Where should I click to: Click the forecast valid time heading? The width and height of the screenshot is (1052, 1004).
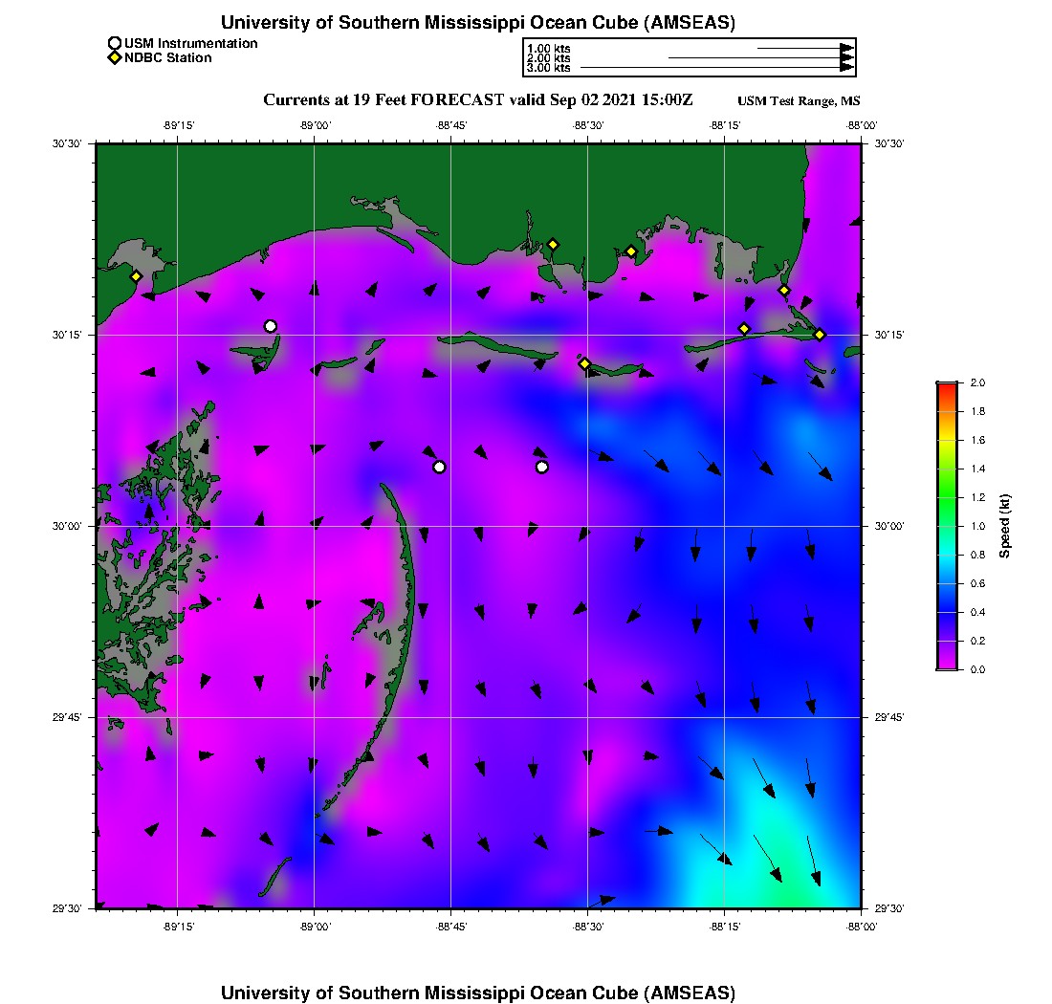click(477, 100)
